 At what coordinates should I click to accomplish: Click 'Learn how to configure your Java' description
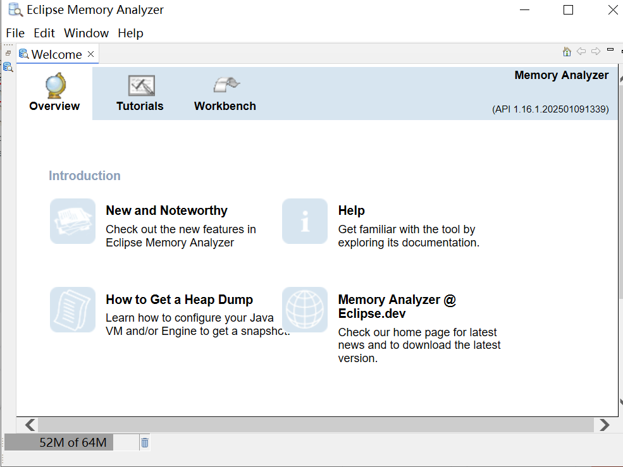198,324
